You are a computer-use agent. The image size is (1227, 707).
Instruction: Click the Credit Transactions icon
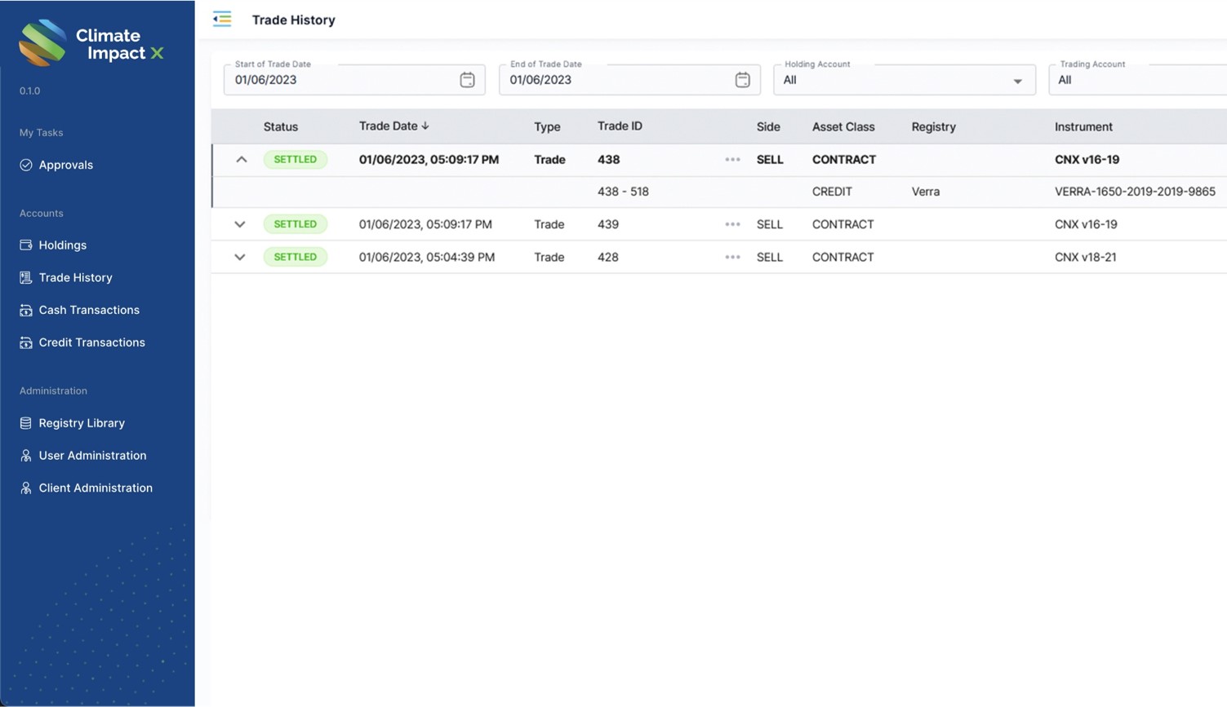26,342
